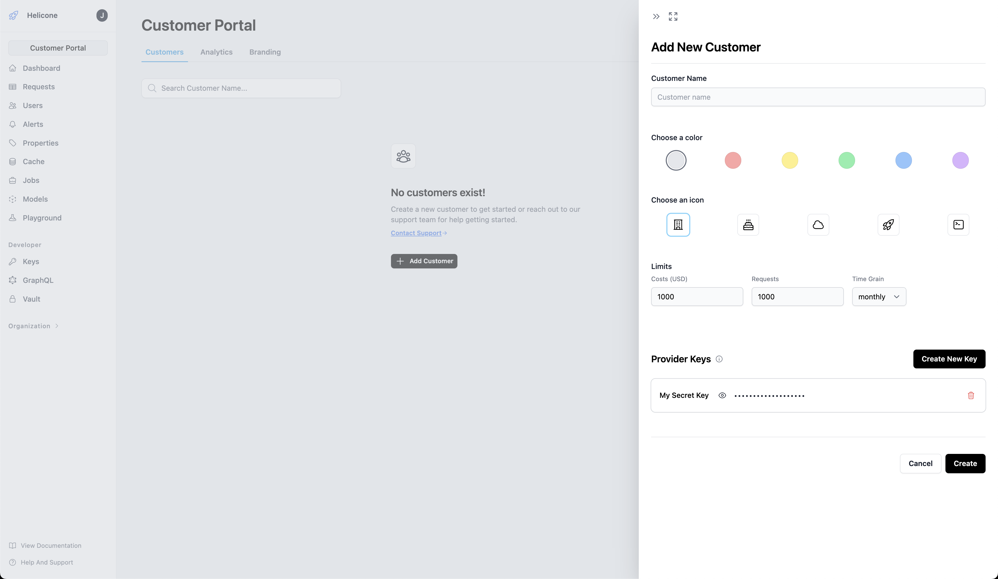This screenshot has width=998, height=579.
Task: Open the GraphQL section in sidebar
Action: click(x=38, y=280)
